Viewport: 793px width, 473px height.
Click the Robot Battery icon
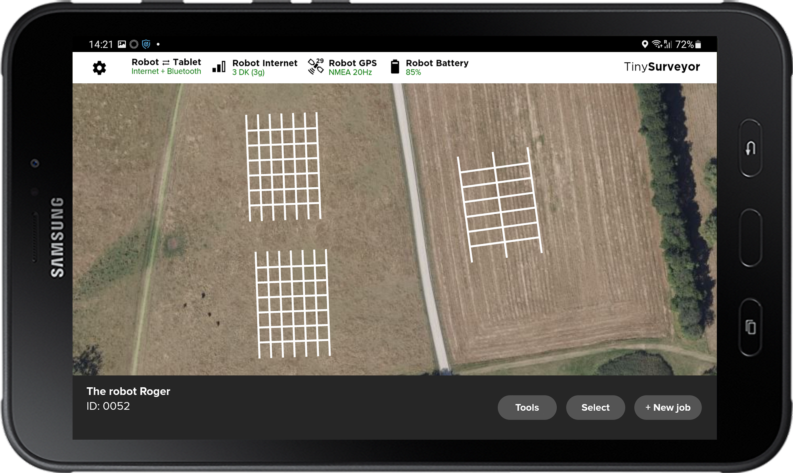coord(395,67)
